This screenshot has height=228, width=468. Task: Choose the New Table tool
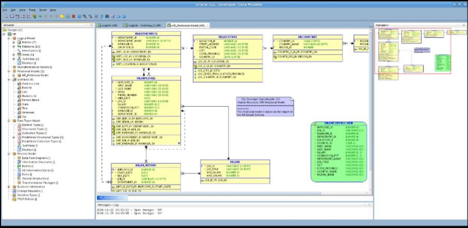point(12,17)
